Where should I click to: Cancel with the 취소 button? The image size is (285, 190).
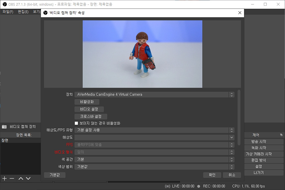(232, 175)
